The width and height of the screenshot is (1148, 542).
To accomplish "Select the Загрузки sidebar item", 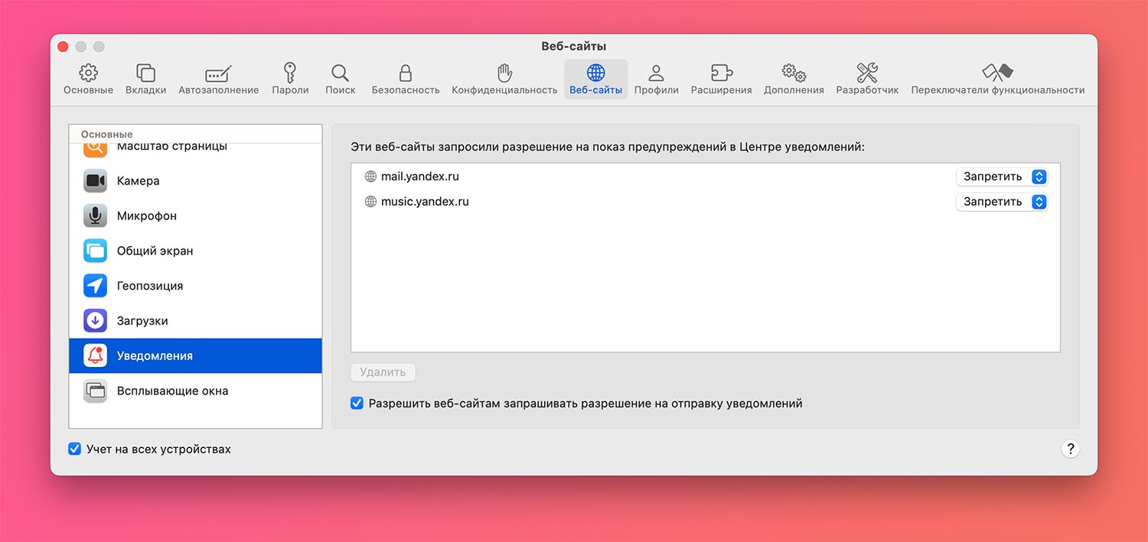I will [195, 321].
